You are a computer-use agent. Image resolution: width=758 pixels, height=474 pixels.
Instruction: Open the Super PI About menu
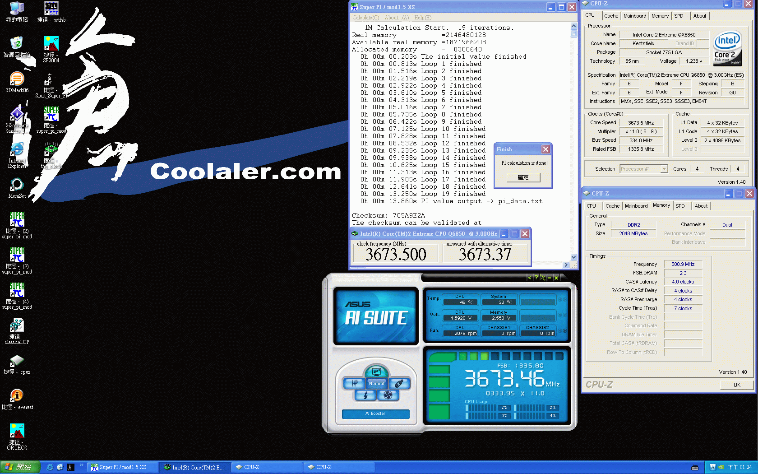tap(397, 18)
